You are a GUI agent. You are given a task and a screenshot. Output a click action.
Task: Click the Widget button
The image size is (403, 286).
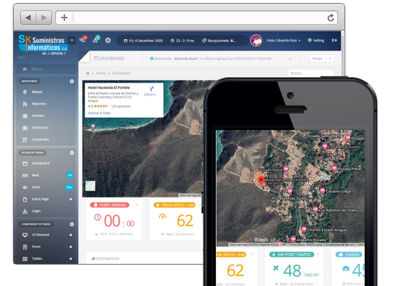[x=317, y=58]
